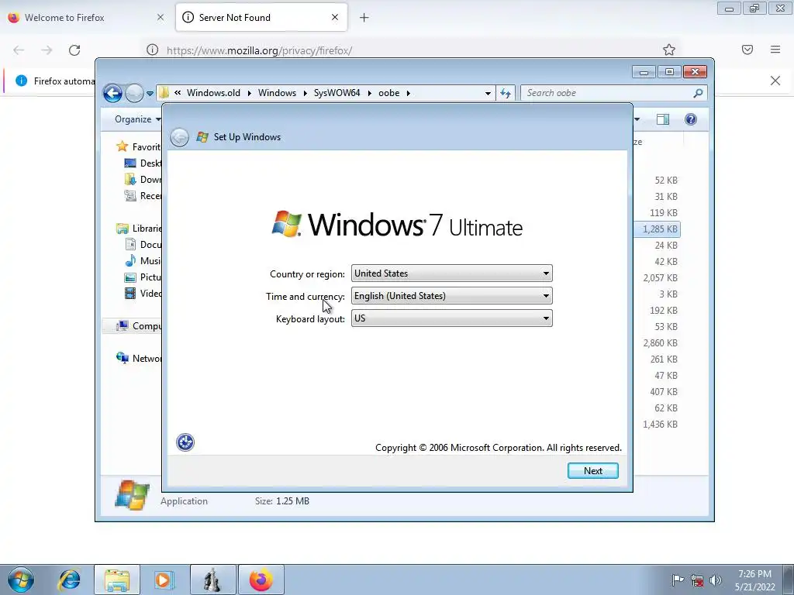Image resolution: width=794 pixels, height=595 pixels.
Task: Open the change view dropdown arrow in Explorer
Action: tap(637, 119)
